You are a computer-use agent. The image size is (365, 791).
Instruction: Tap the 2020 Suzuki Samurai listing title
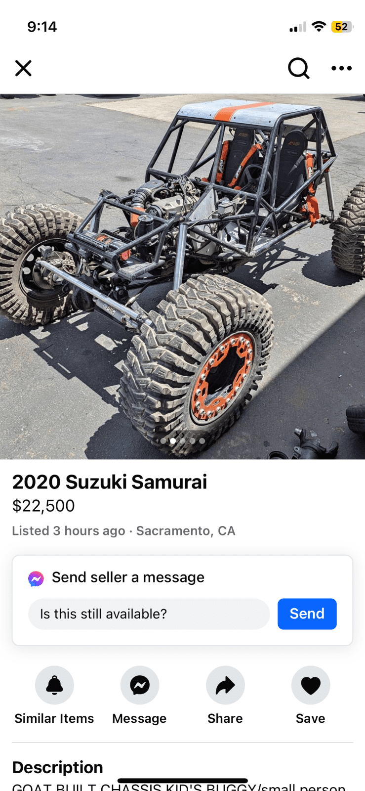[x=110, y=482]
